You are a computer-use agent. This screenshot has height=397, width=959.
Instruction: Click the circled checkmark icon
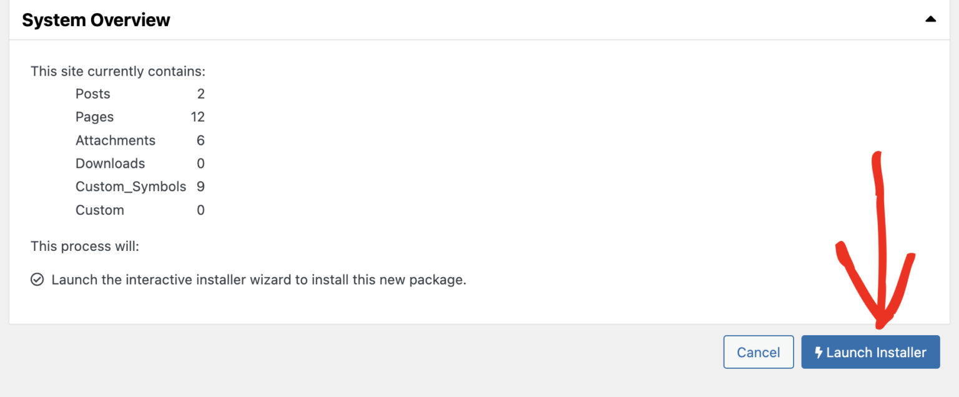click(37, 280)
